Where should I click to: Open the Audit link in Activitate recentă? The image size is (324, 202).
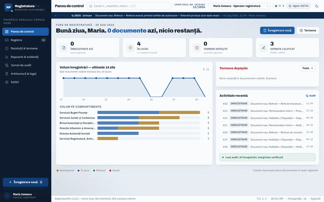tap(311, 96)
